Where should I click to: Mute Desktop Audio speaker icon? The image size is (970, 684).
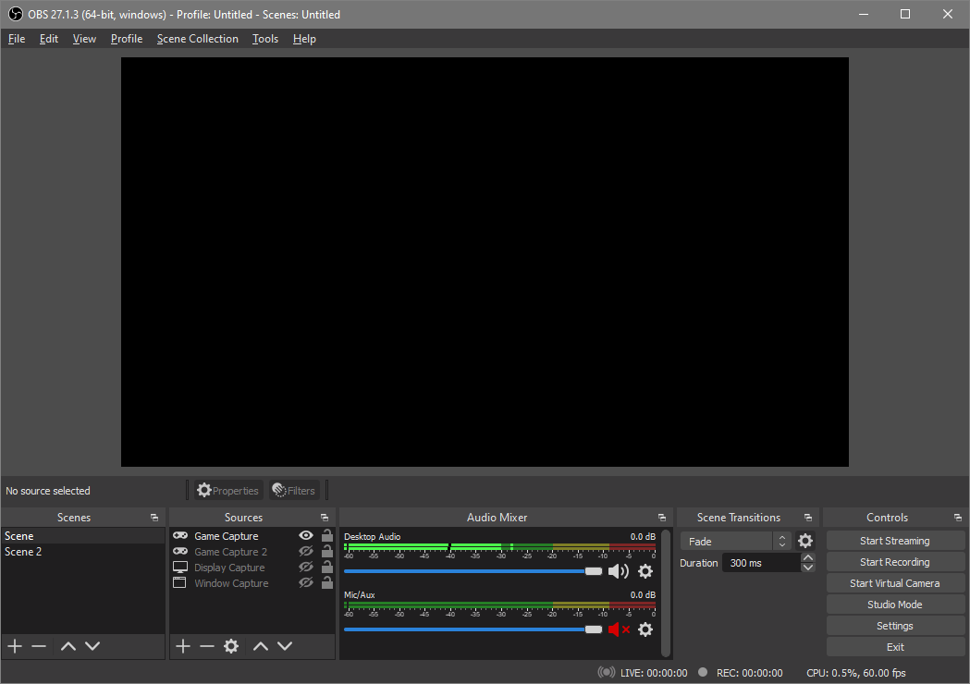[x=618, y=571]
